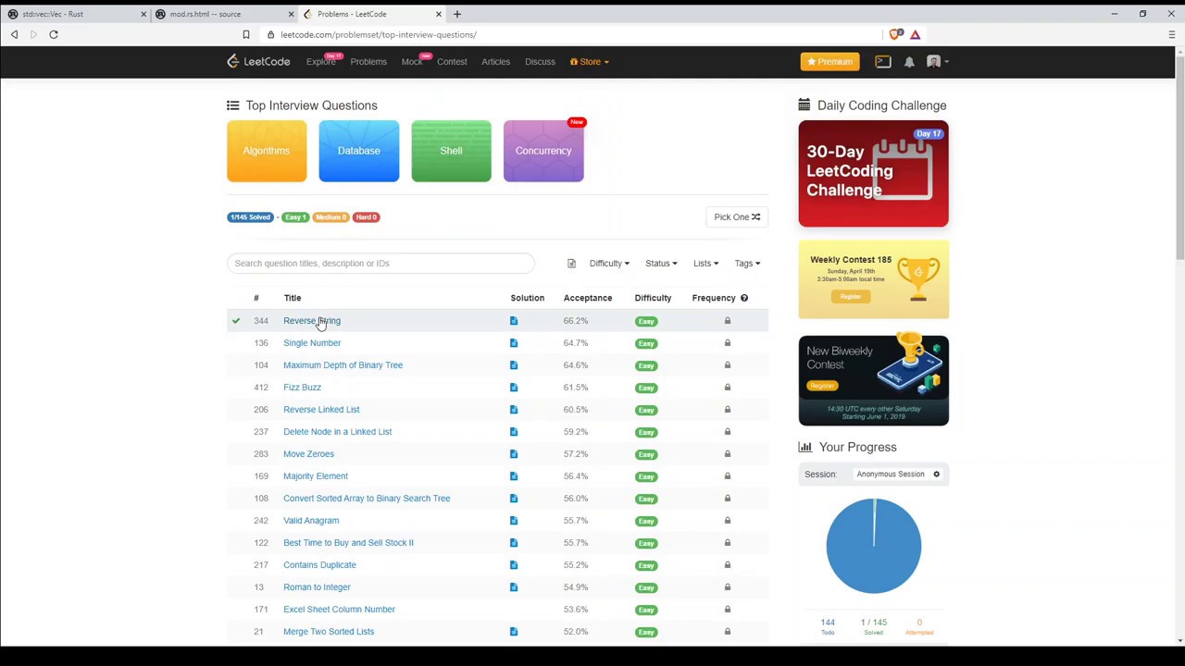The height and width of the screenshot is (666, 1185).
Task: Select the Shell category card
Action: point(451,151)
